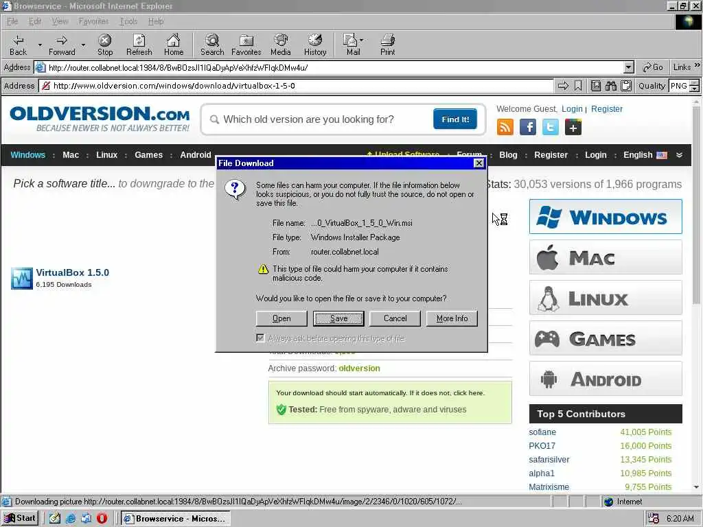Open the File menu
Viewport: 703px width, 527px height.
pos(12,21)
